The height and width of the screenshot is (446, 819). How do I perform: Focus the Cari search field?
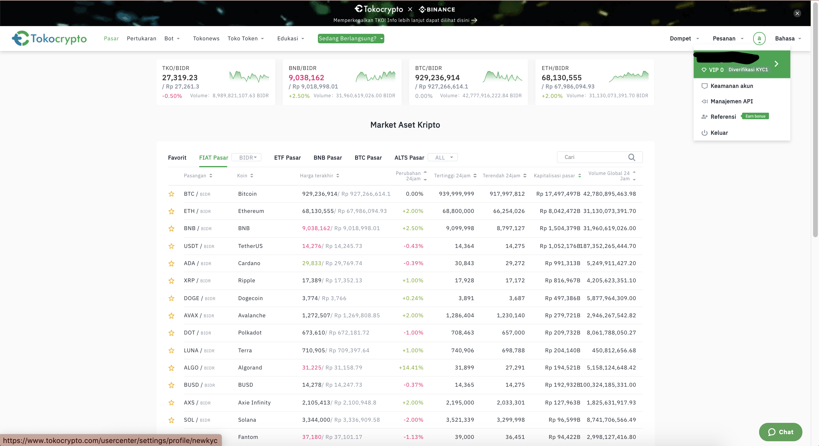(x=600, y=157)
